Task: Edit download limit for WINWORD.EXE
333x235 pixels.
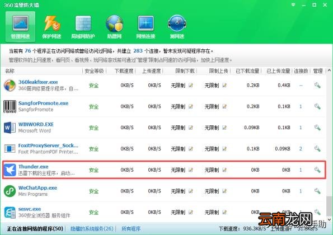Action: (191, 128)
